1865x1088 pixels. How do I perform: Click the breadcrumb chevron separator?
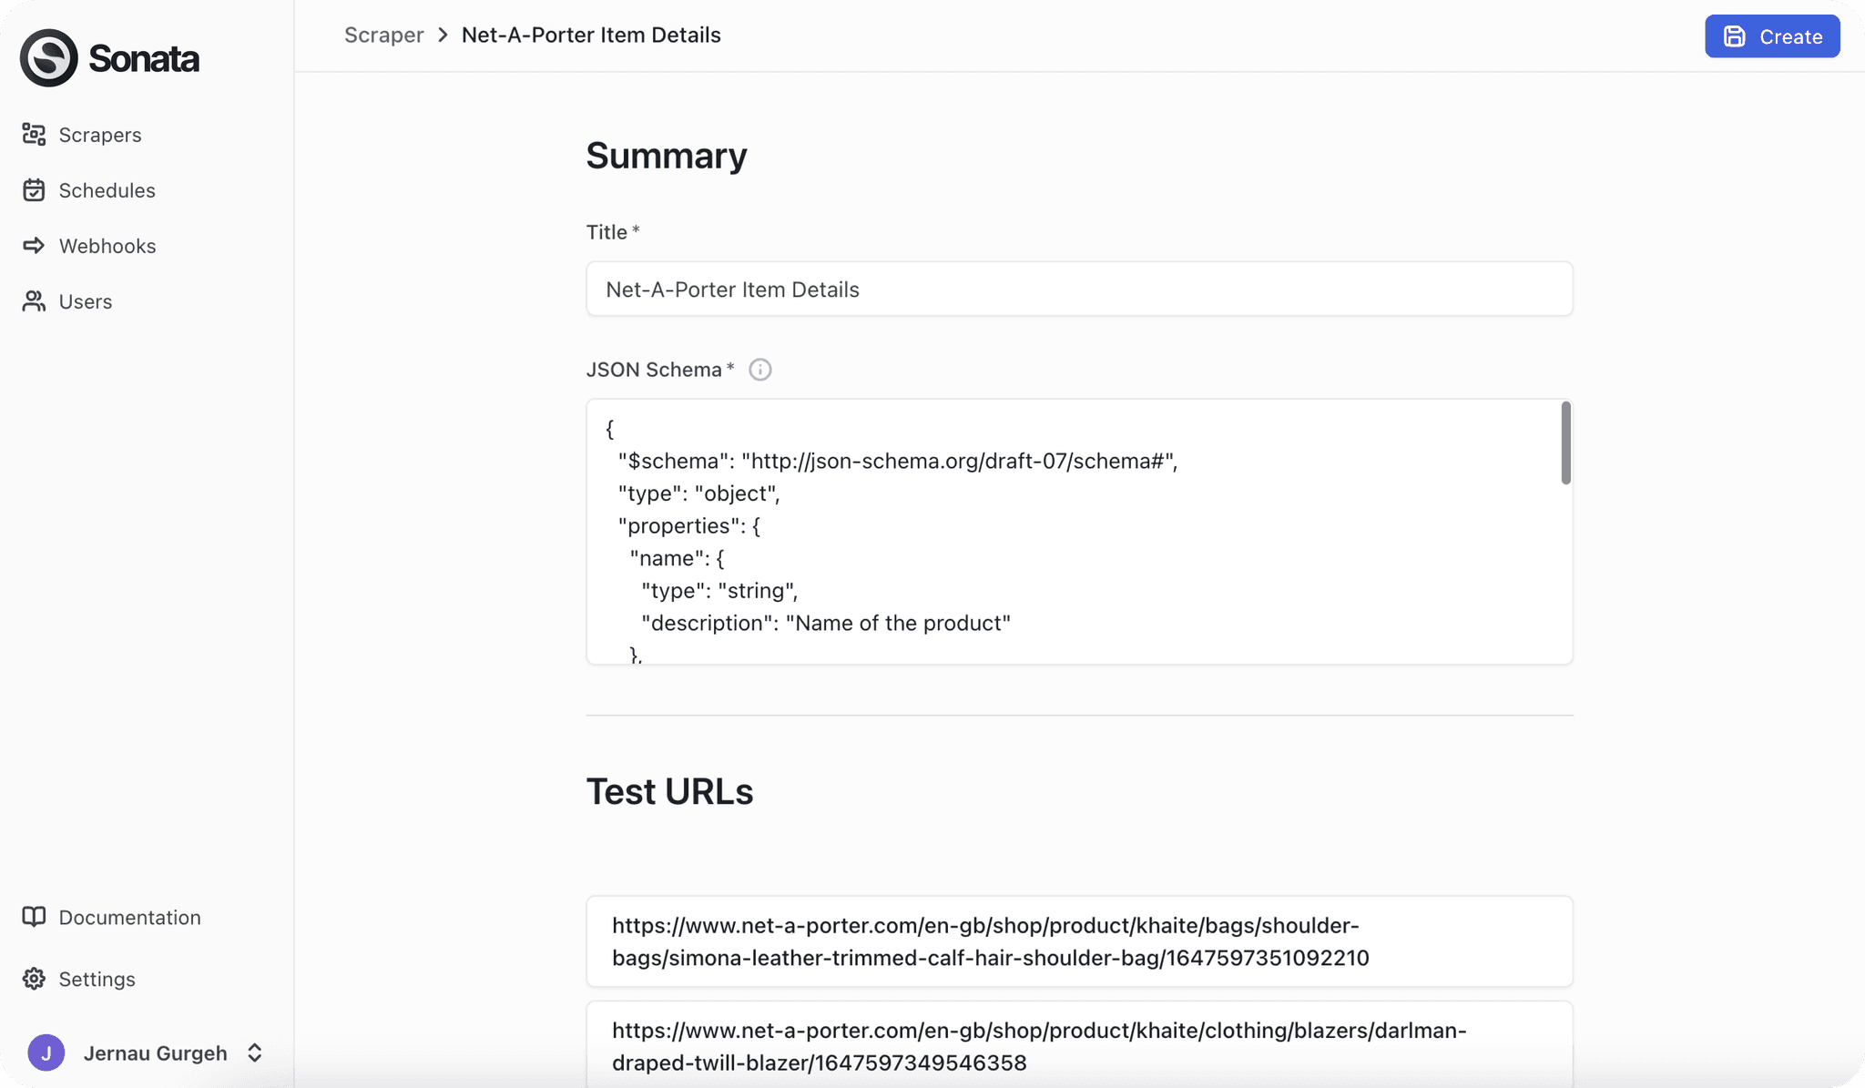[x=443, y=35]
